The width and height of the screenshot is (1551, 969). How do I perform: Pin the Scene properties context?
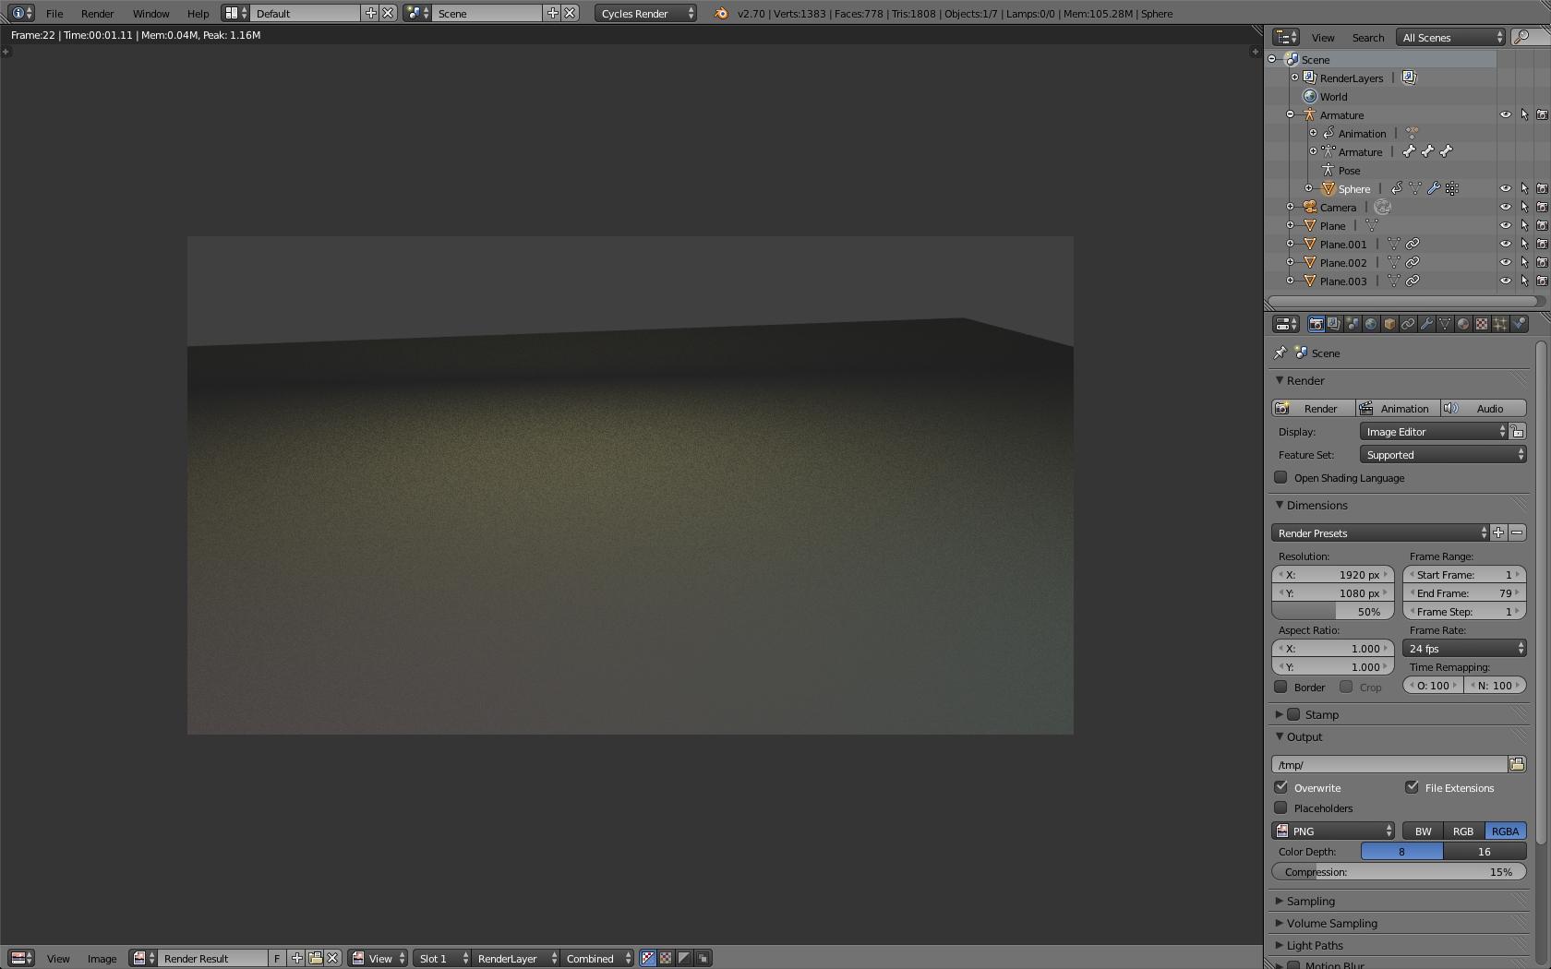(x=1280, y=353)
